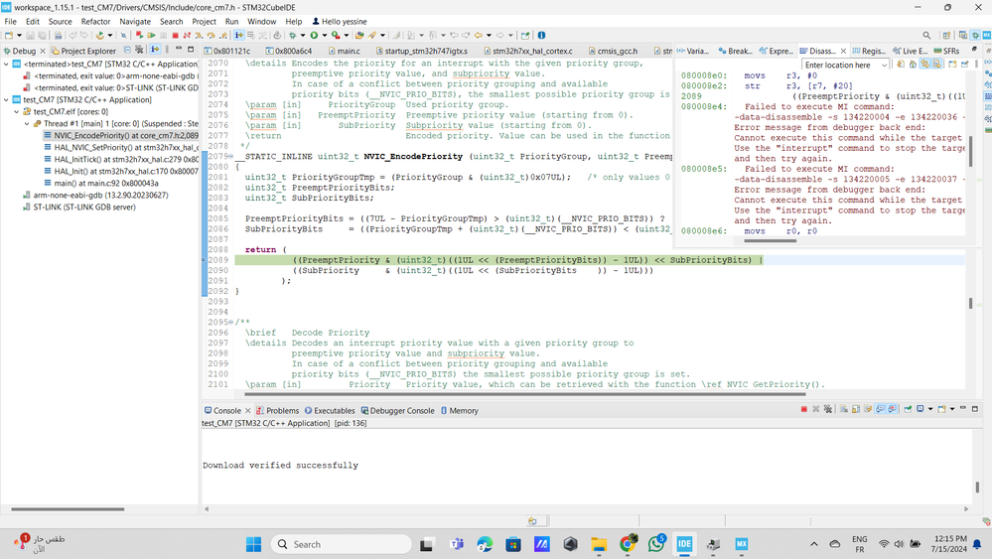Switch to the Memory tab
The height and width of the screenshot is (559, 992).
click(x=460, y=410)
